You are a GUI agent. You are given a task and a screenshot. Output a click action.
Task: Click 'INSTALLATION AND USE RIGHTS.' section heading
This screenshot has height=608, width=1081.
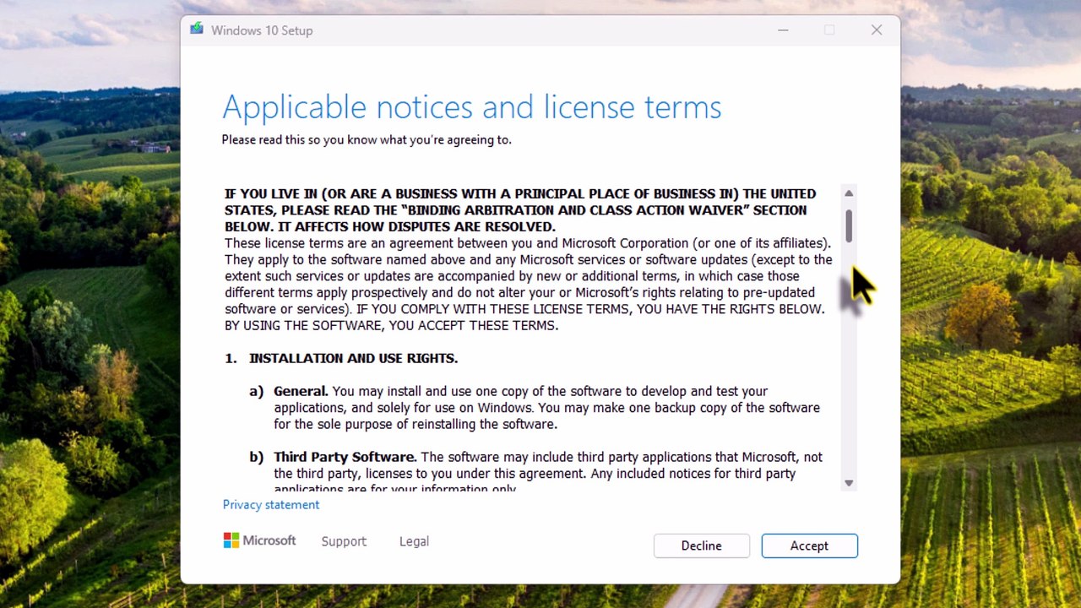(353, 358)
